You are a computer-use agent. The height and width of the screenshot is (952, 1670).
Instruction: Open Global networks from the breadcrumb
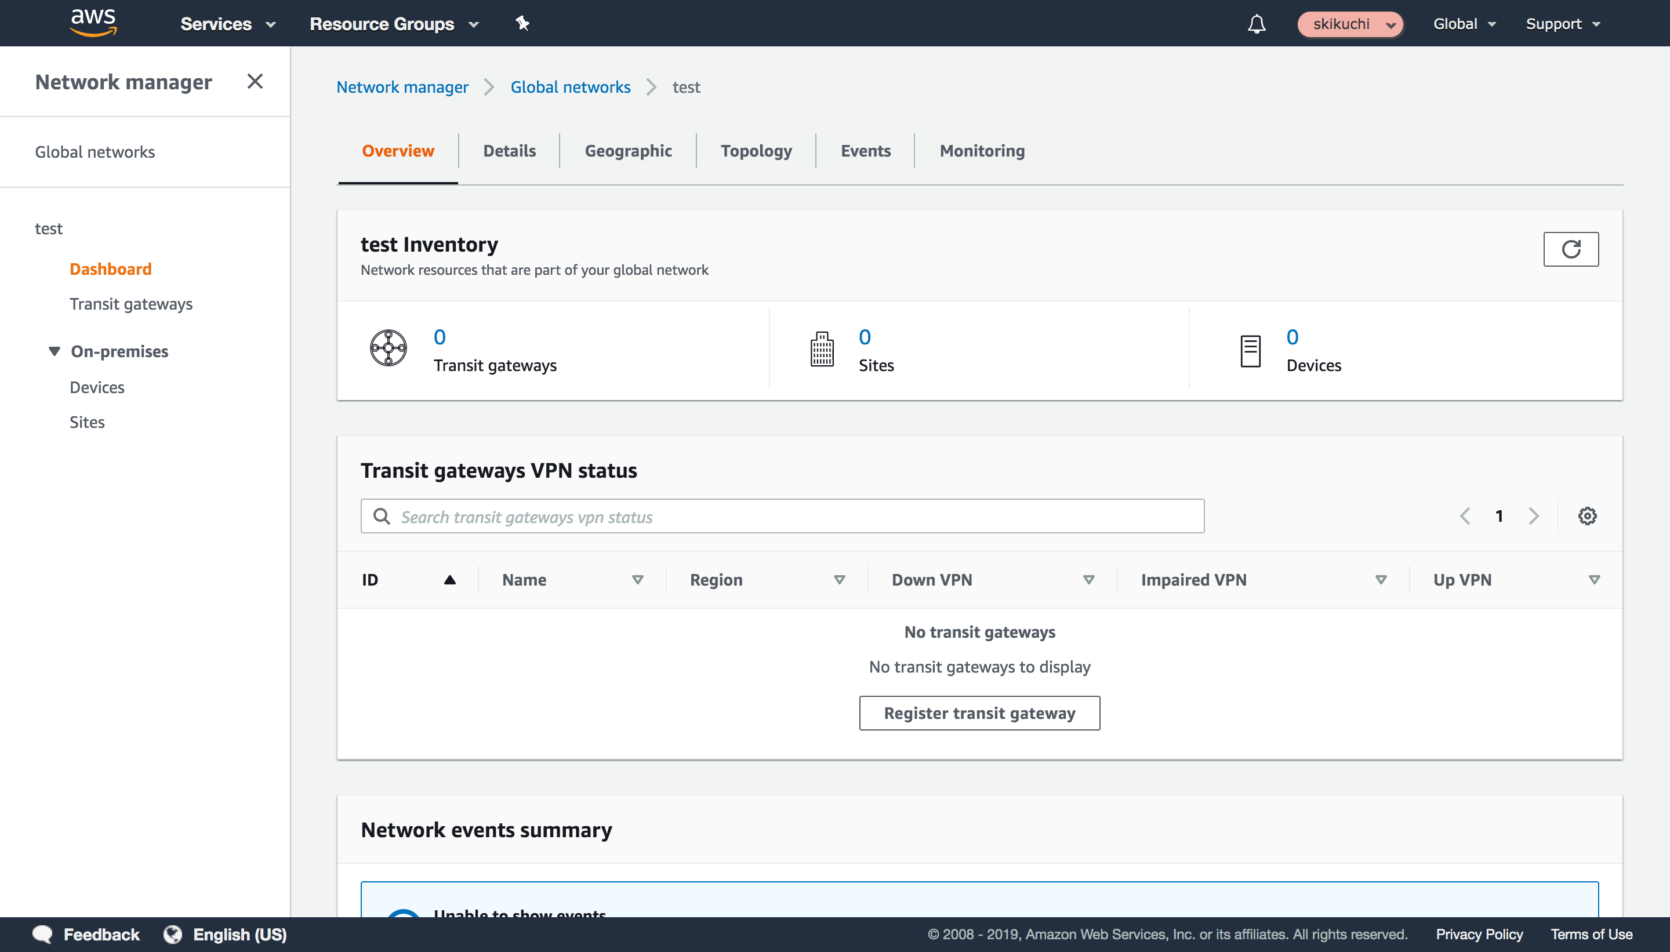pos(569,86)
